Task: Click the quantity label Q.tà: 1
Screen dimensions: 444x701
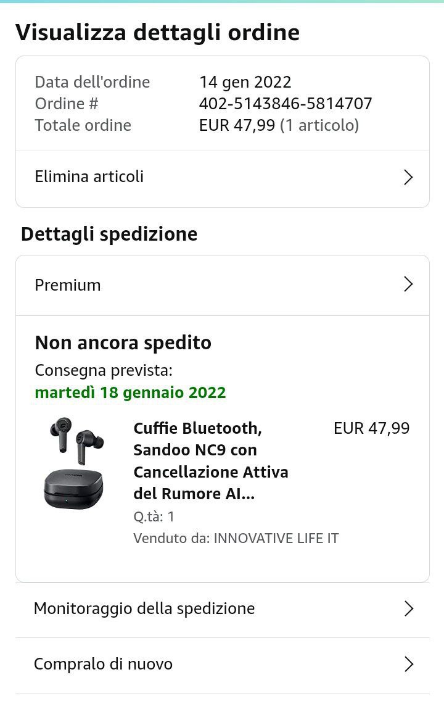Action: point(154,516)
